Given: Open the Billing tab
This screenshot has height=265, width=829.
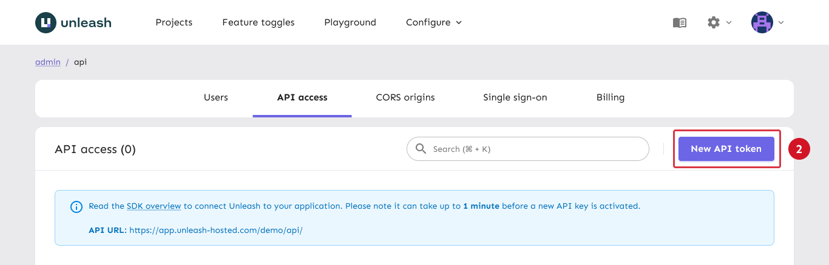Looking at the screenshot, I should pyautogui.click(x=611, y=97).
